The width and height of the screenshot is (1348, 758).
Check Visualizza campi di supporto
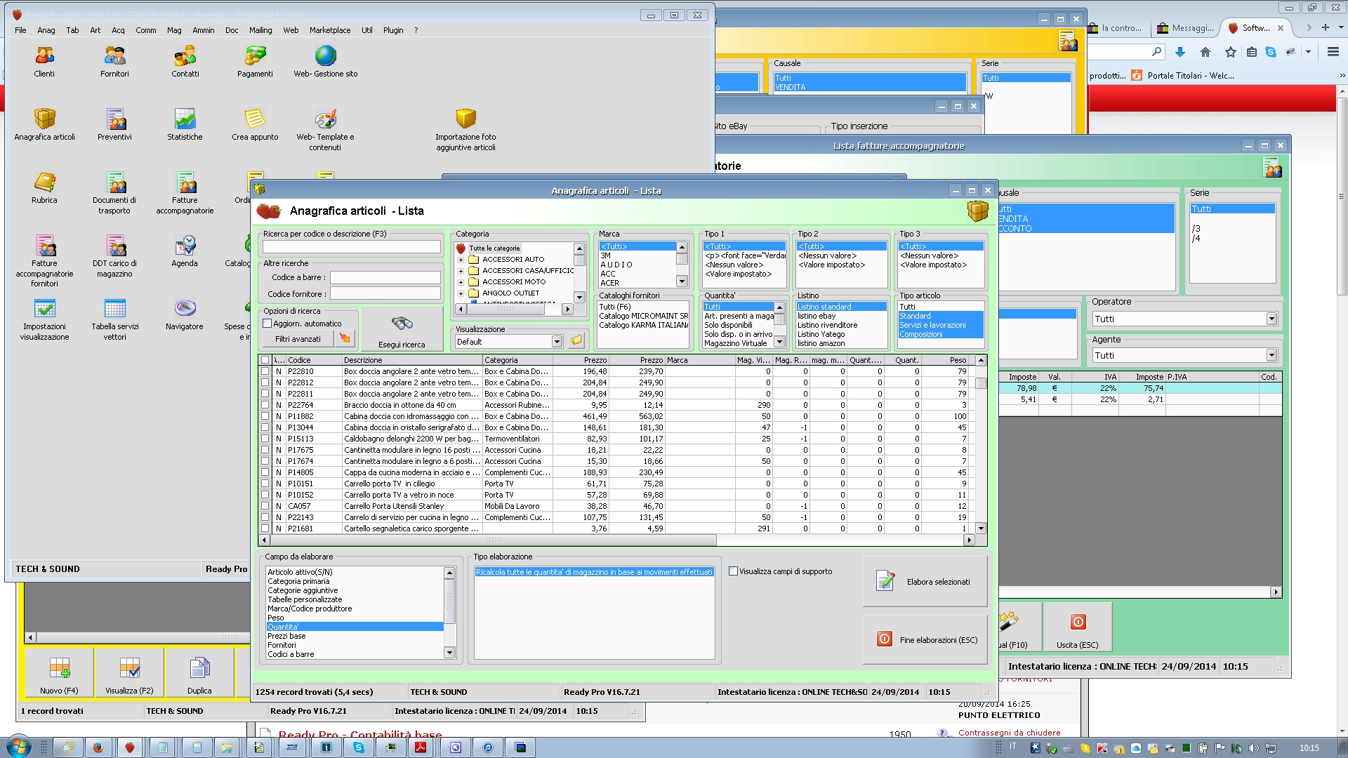[x=734, y=571]
